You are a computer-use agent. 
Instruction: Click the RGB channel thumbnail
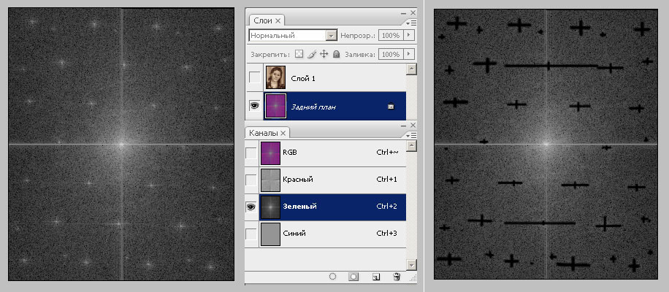tap(270, 153)
